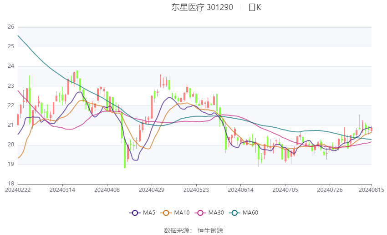387x235 pixels.
Task: Click the 20240614 x-axis date label
Action: click(241, 190)
